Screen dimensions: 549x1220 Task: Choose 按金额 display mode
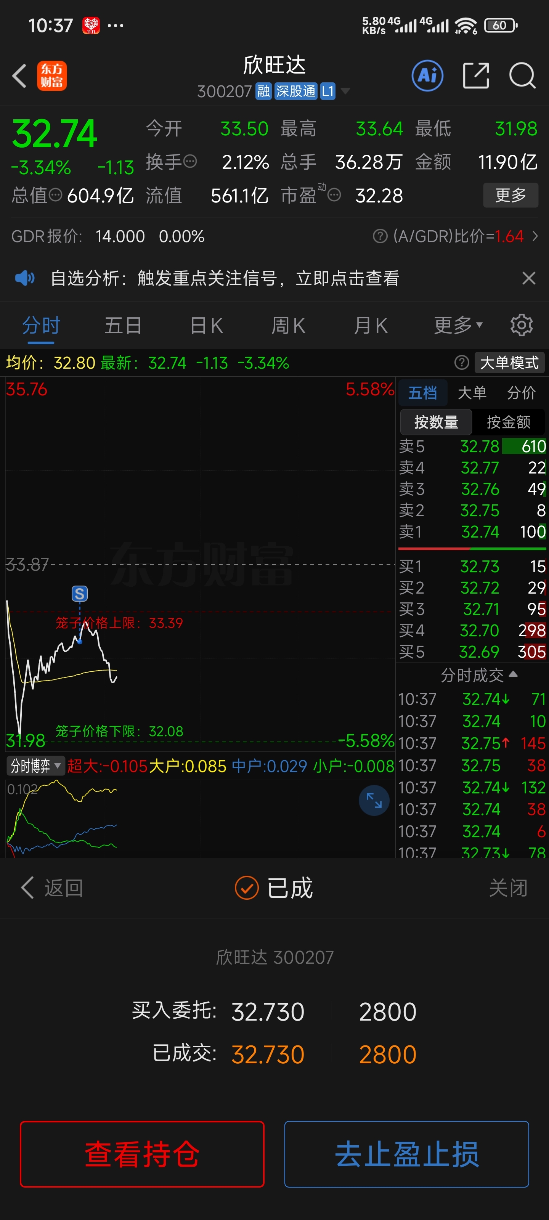(509, 422)
